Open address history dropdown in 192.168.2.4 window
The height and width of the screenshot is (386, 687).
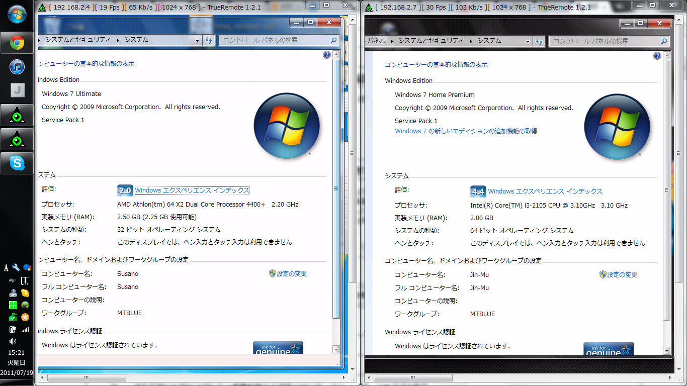pos(197,40)
